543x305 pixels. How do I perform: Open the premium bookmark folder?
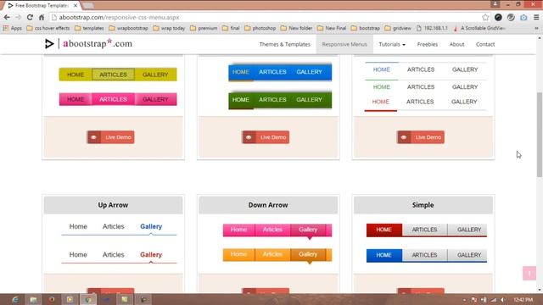click(204, 28)
